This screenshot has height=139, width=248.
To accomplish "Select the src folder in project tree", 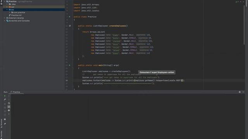I will click(x=34, y=10).
